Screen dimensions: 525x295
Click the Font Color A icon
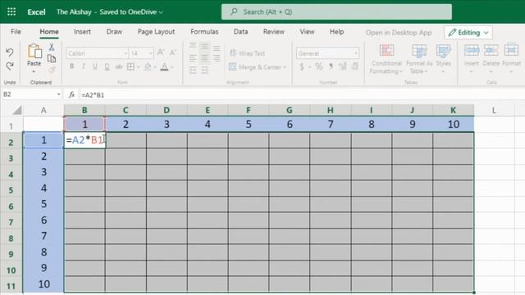tap(164, 67)
